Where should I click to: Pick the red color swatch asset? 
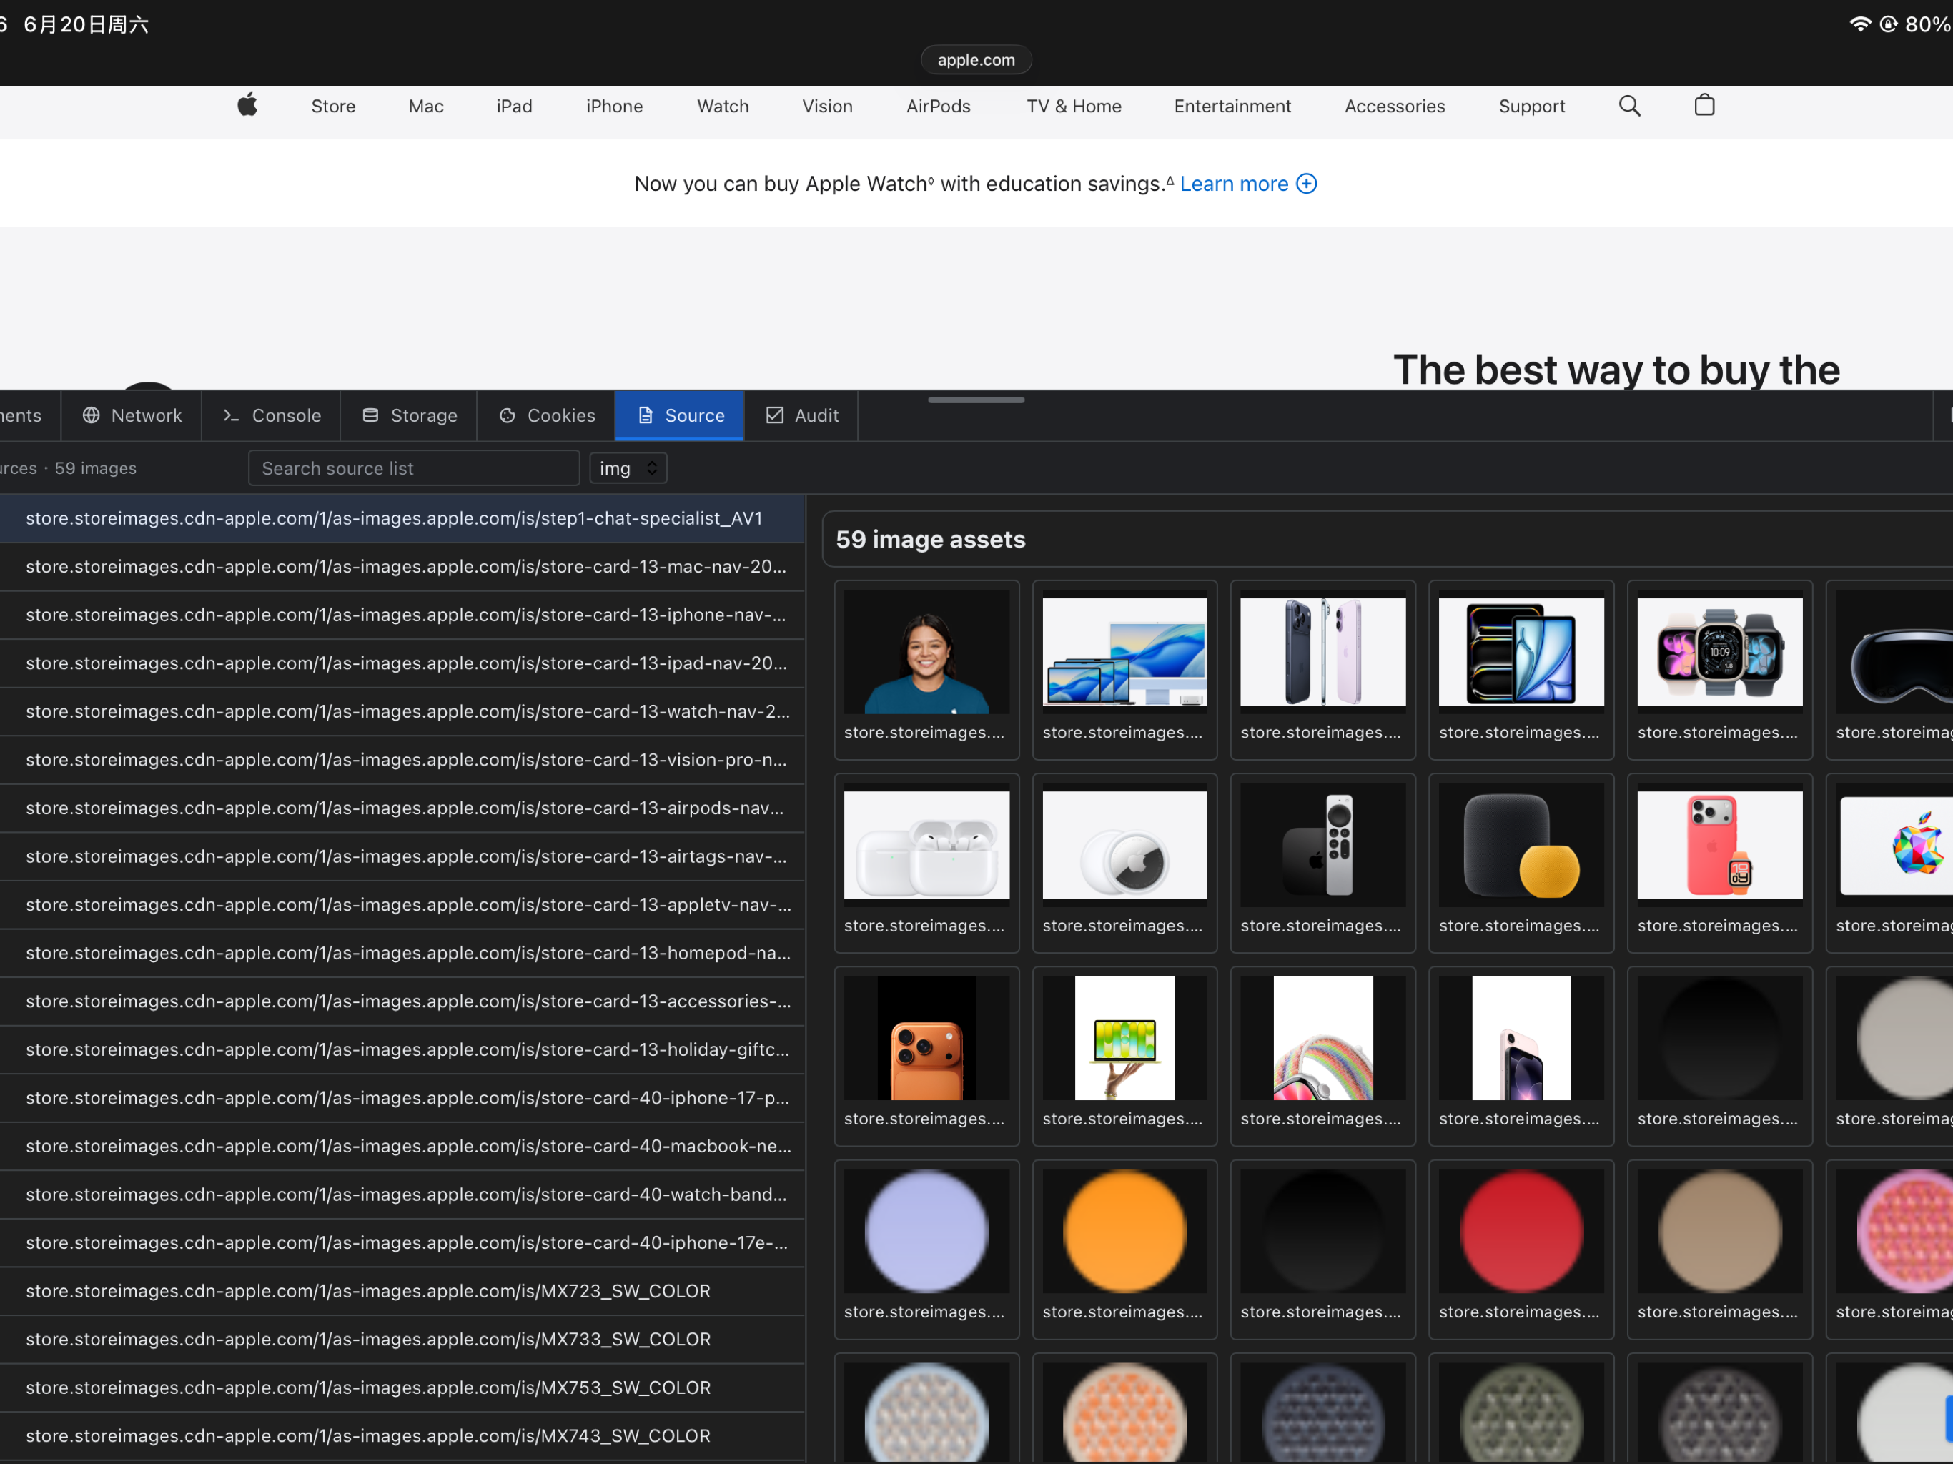coord(1521,1249)
